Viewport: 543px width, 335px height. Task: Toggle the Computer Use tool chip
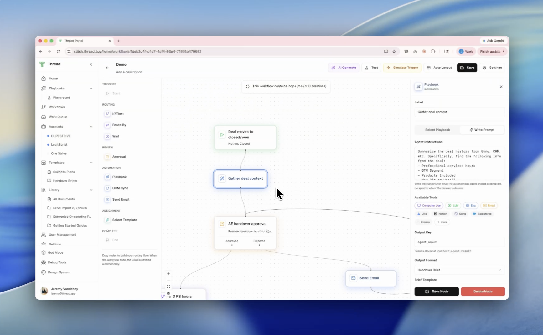tap(429, 206)
